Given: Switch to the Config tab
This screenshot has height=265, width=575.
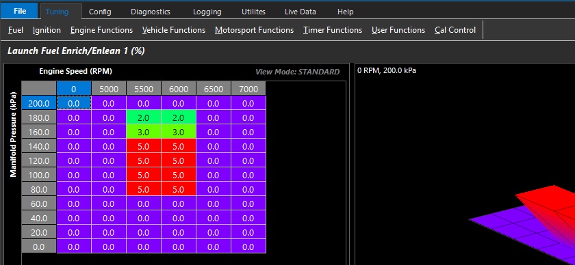Looking at the screenshot, I should (100, 12).
